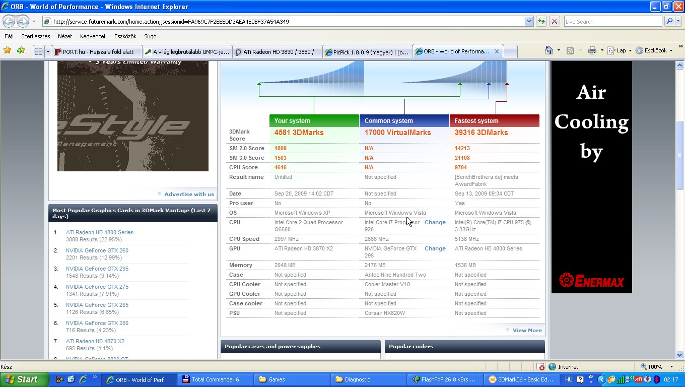Open the zoom level dropdown arrow
Screen dimensions: 685x387
point(671,367)
